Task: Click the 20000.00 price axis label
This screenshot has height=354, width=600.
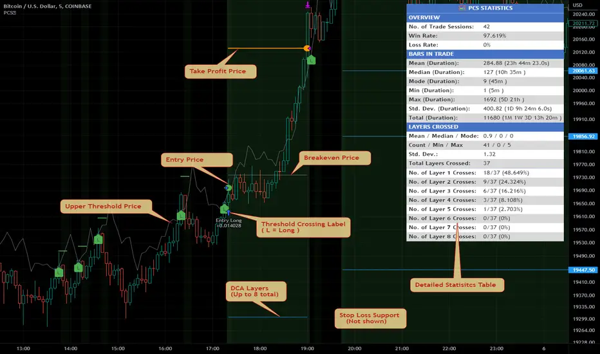Action: point(583,90)
